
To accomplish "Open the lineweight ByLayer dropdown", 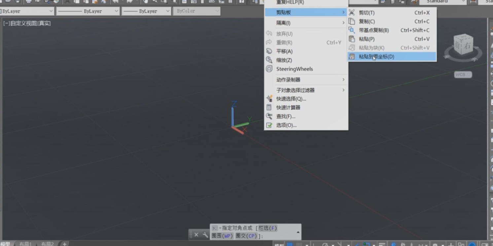I will 146,11.
